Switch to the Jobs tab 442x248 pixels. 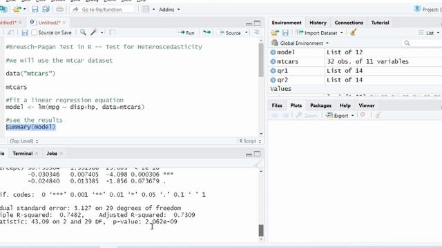pos(52,154)
